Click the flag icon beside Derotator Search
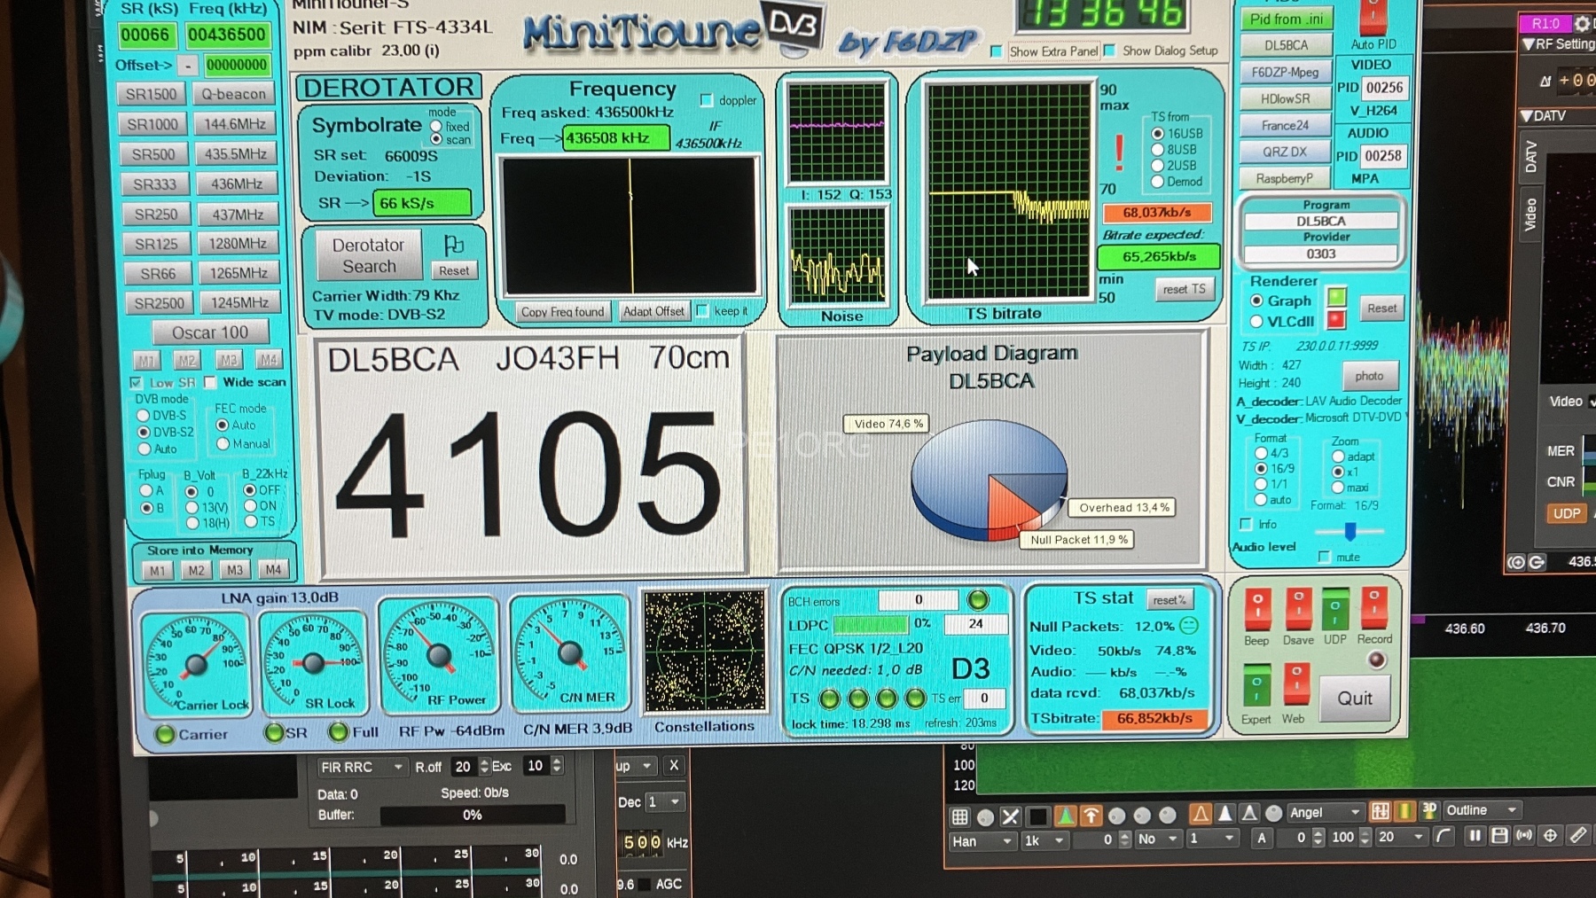This screenshot has width=1596, height=898. tap(454, 244)
